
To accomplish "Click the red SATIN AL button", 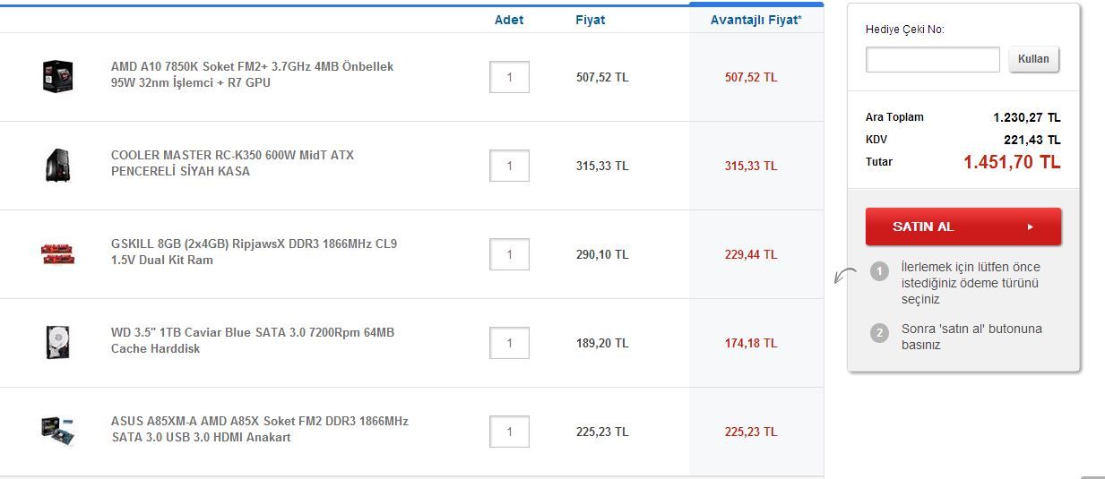I will click(x=963, y=227).
